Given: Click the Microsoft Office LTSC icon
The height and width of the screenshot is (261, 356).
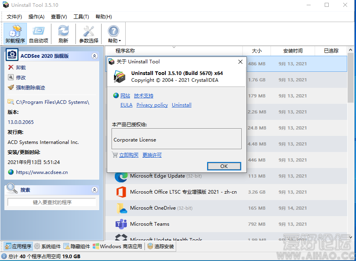Looking at the screenshot, I should pyautogui.click(x=121, y=192).
